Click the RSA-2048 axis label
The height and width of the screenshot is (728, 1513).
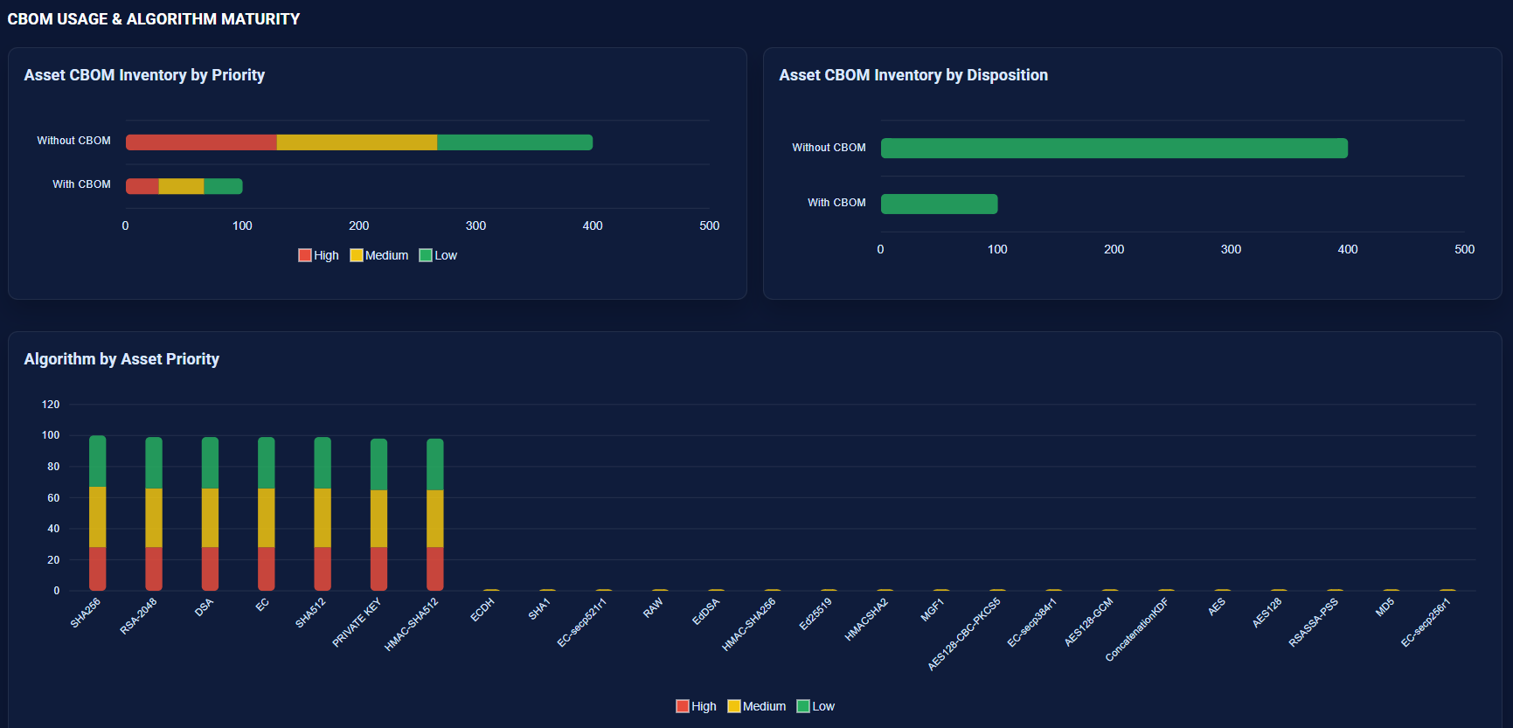click(138, 616)
